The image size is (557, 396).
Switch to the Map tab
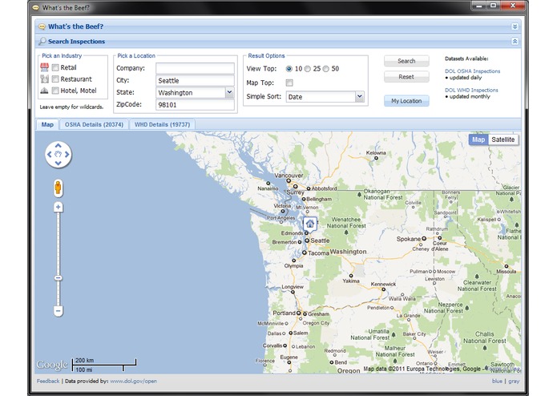(x=47, y=125)
